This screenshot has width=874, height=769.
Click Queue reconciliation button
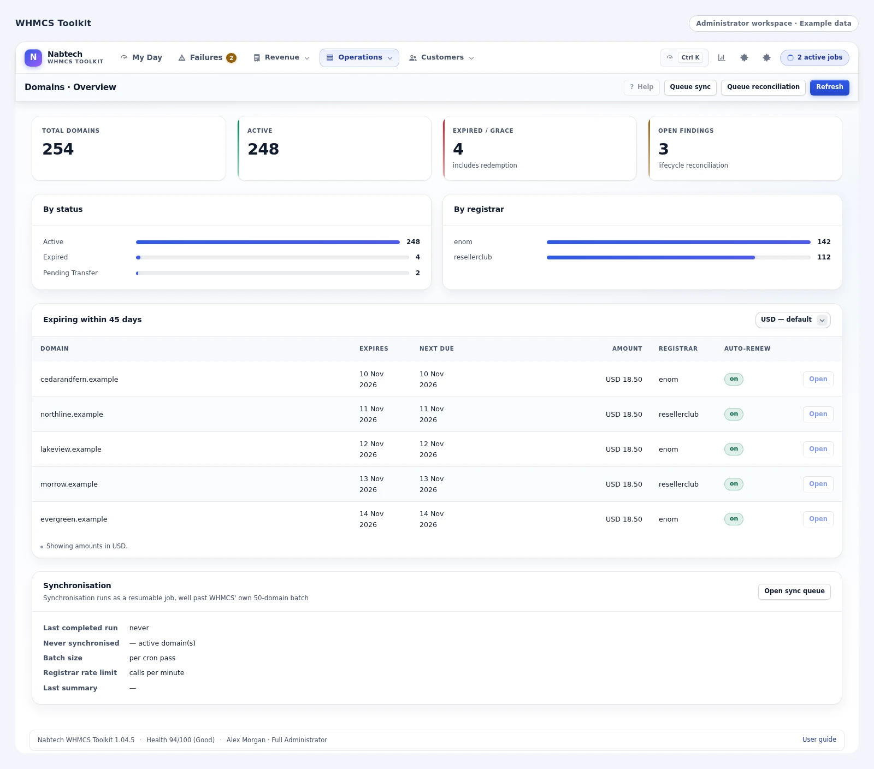click(x=763, y=87)
